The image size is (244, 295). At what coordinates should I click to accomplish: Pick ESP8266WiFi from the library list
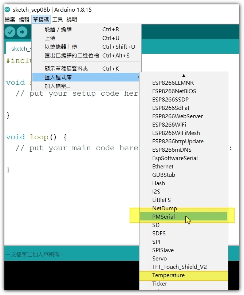[x=169, y=125]
